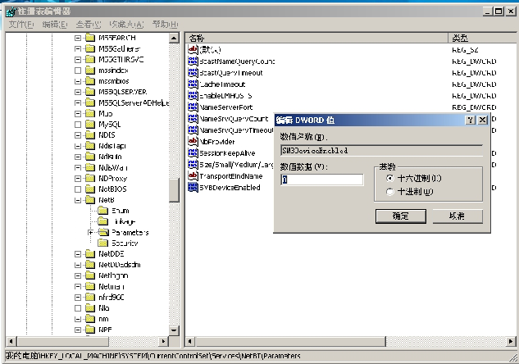519x364 pixels.
Task: Confirm the DWORD edit with 确定
Action: pos(400,216)
